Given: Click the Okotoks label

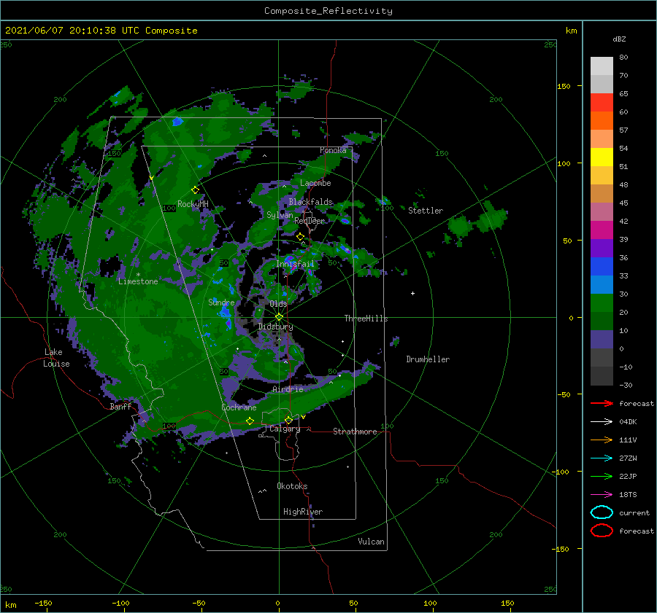Looking at the screenshot, I should click(292, 486).
